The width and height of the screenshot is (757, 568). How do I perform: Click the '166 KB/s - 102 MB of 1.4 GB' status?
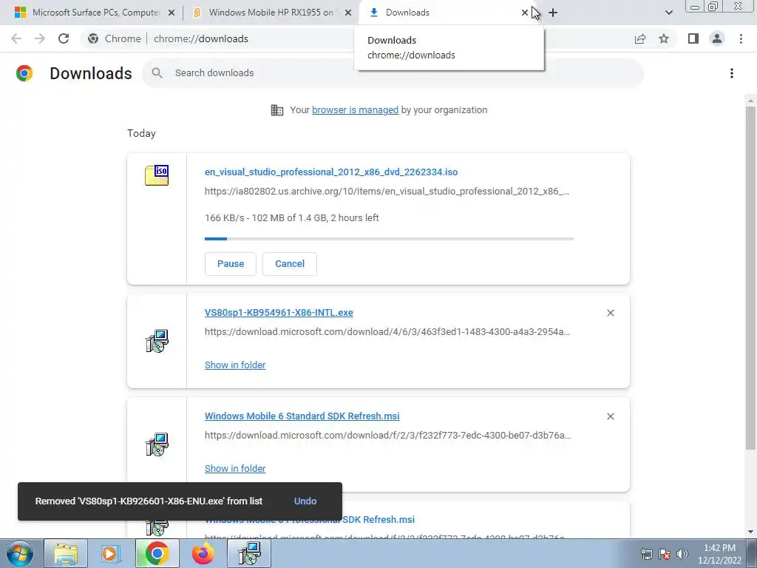[291, 218]
